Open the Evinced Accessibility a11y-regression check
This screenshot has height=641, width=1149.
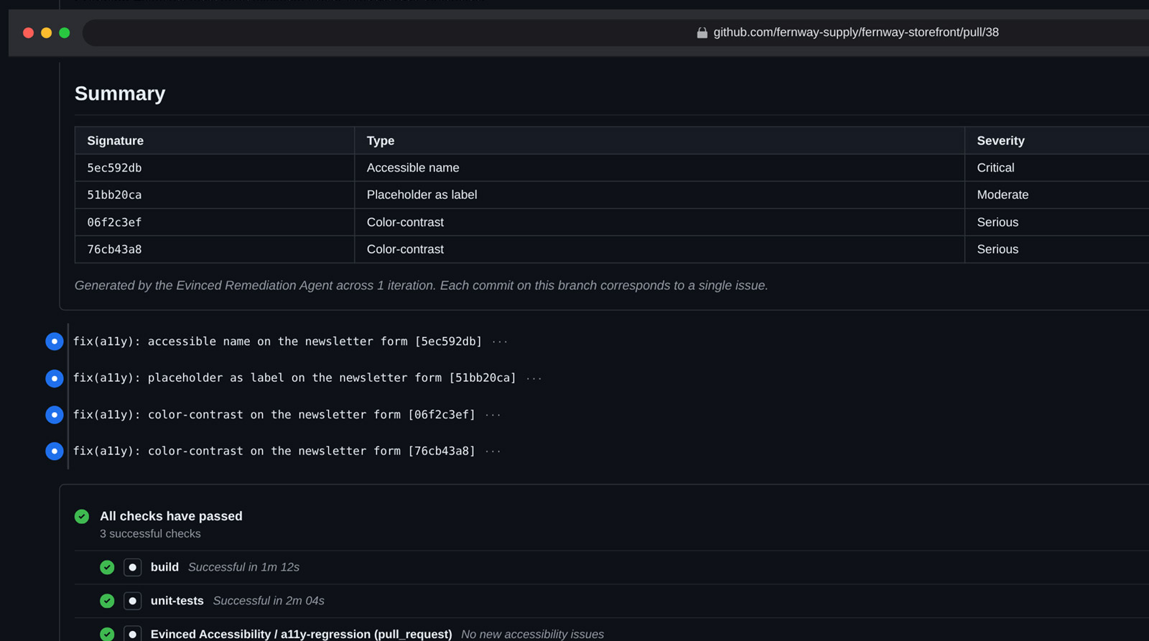point(301,635)
